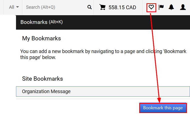Click the Alt+K shortcut hint text
The width and height of the screenshot is (190, 116).
pyautogui.click(x=56, y=22)
